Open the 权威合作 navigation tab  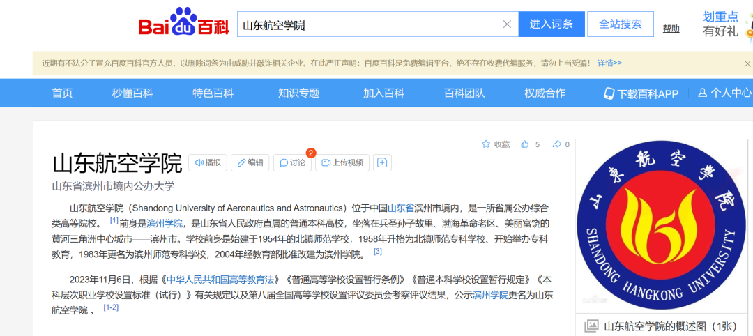(545, 93)
